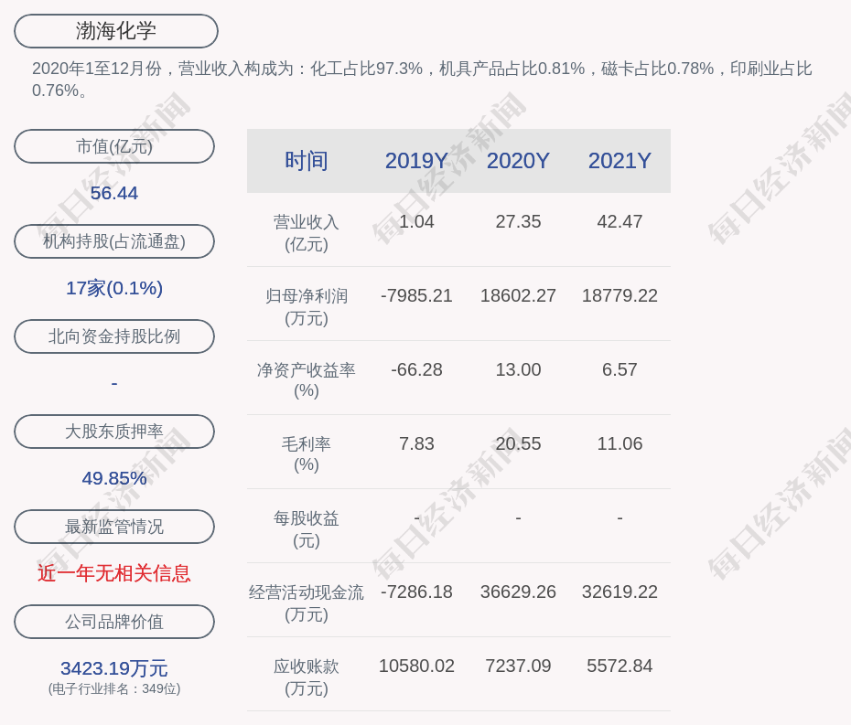Click the 2020年 revenue composition paragraph
This screenshot has height=725, width=851.
[x=422, y=80]
